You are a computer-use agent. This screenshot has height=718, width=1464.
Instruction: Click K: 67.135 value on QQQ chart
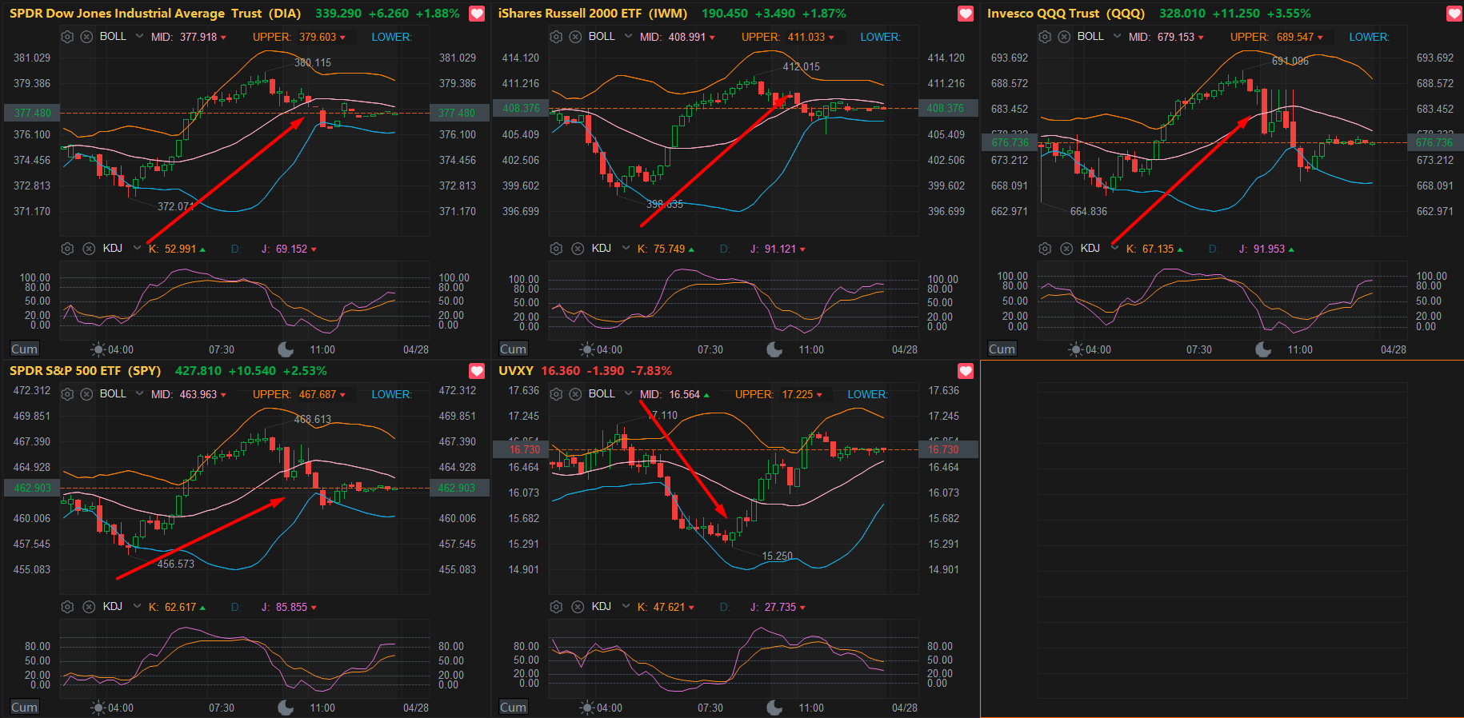(1154, 249)
